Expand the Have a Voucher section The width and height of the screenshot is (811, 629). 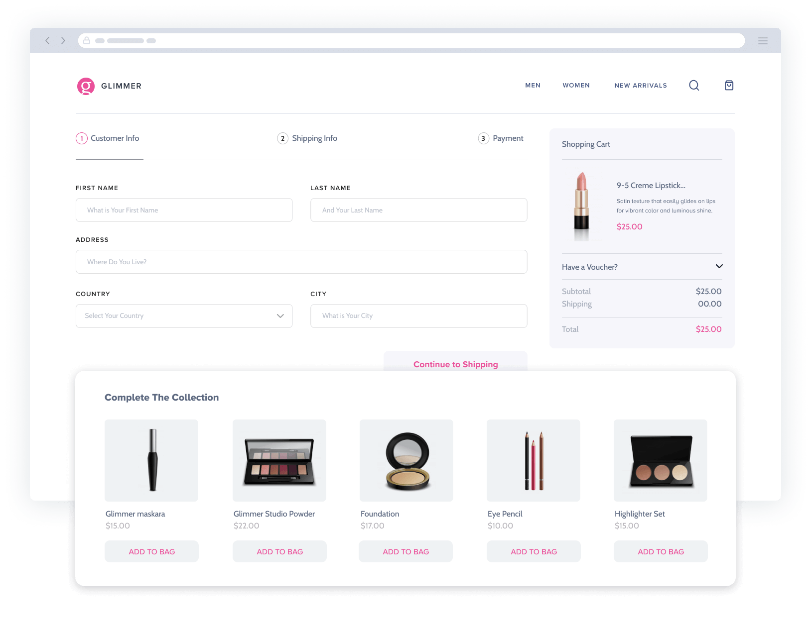719,266
